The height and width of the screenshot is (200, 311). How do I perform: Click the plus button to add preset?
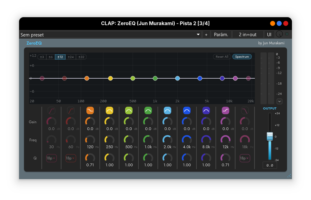click(206, 35)
